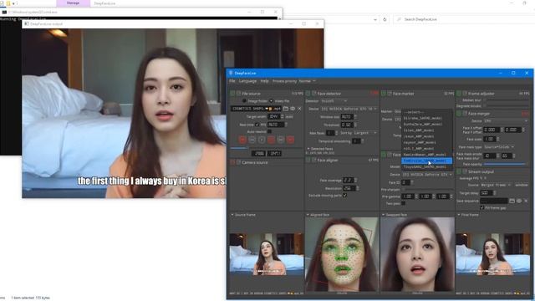Reset the Frame adjuster module settings
The image size is (535, 301).
click(x=465, y=94)
